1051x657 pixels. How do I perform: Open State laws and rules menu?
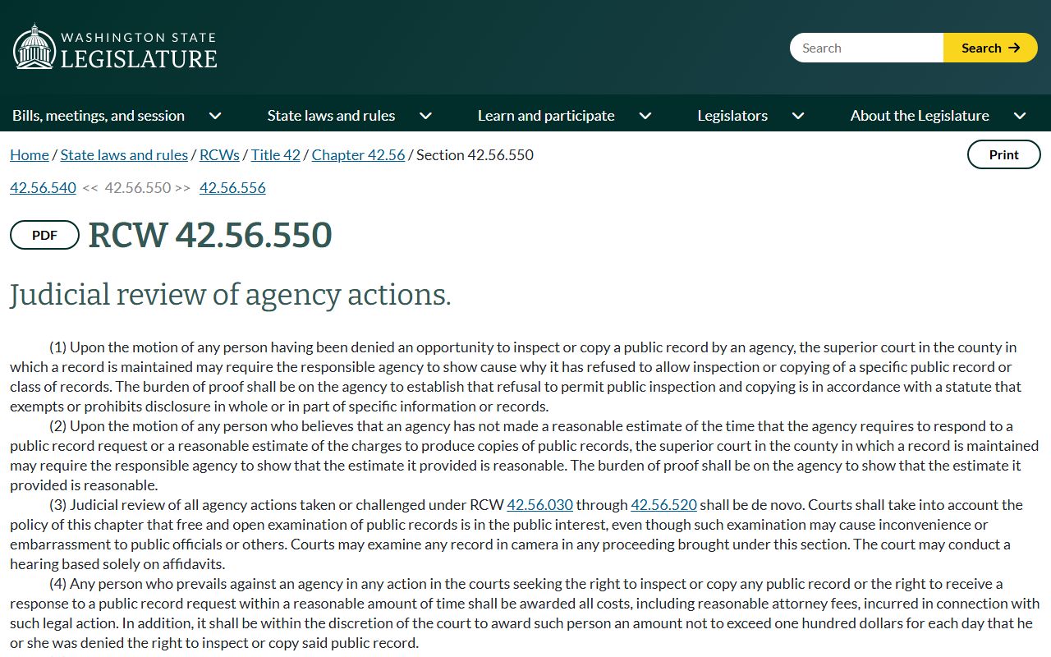(x=331, y=116)
